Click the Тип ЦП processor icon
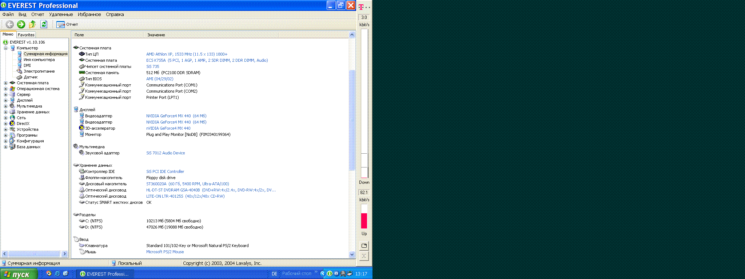This screenshot has width=745, height=279. tap(82, 54)
